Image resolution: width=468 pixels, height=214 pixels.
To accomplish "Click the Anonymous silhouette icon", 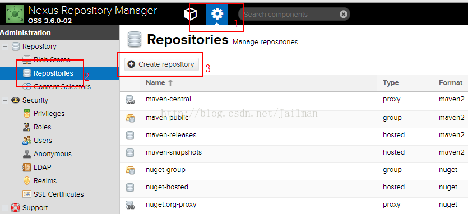I will tap(27, 154).
